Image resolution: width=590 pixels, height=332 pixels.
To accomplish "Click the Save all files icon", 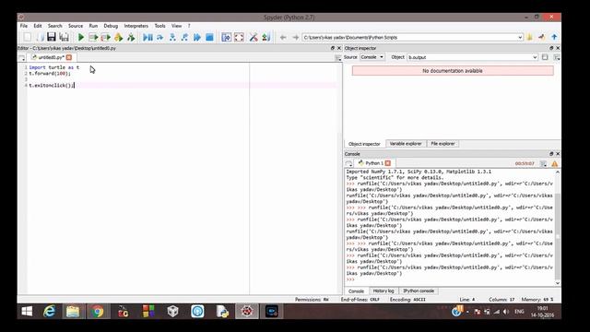I will point(65,37).
